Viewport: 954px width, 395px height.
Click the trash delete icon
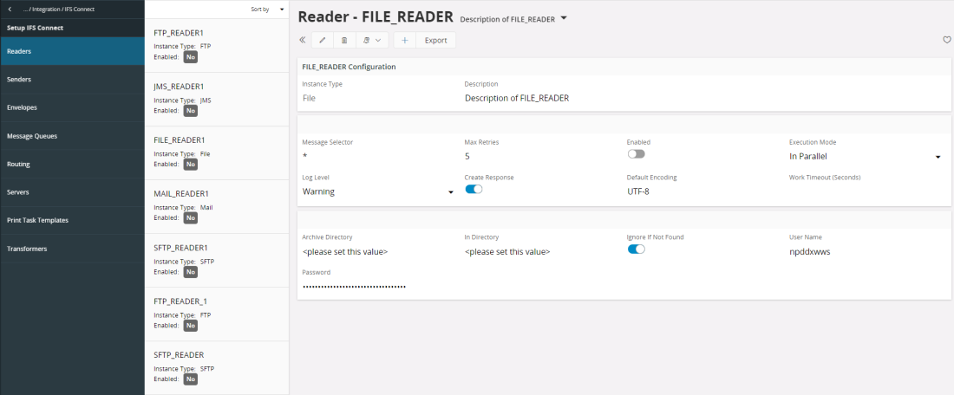click(344, 40)
